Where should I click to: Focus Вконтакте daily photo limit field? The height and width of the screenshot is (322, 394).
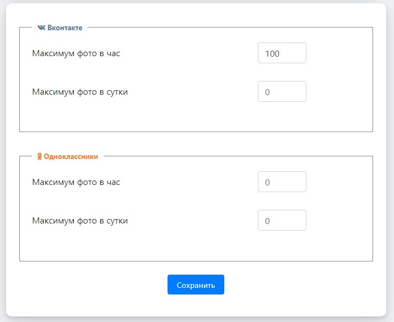pos(282,92)
